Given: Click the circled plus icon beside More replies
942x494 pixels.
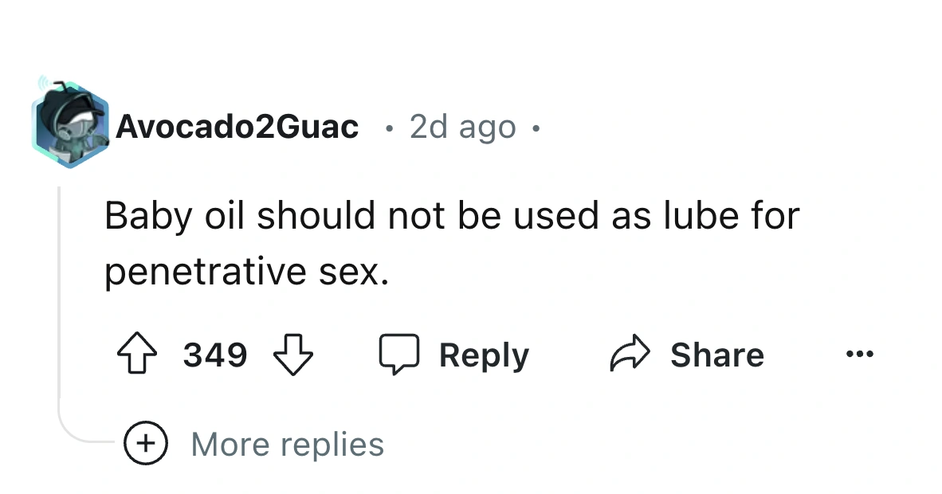Looking at the screenshot, I should pyautogui.click(x=144, y=444).
